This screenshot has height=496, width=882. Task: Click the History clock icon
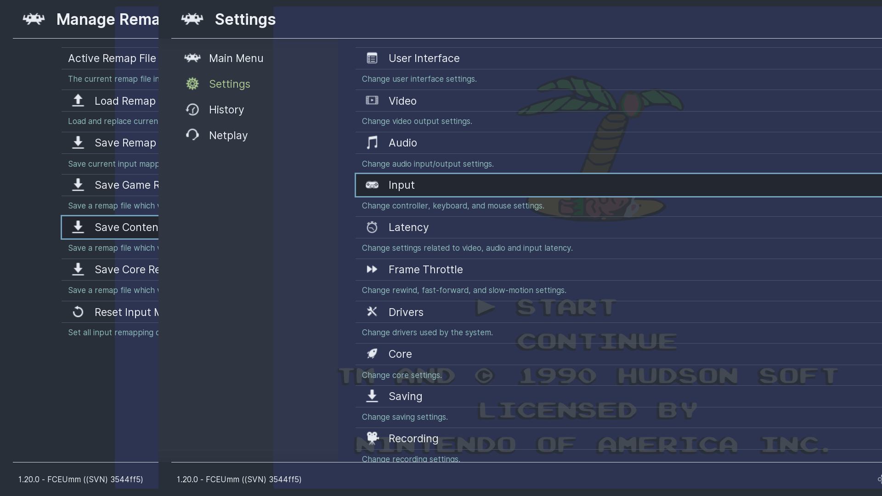point(192,110)
